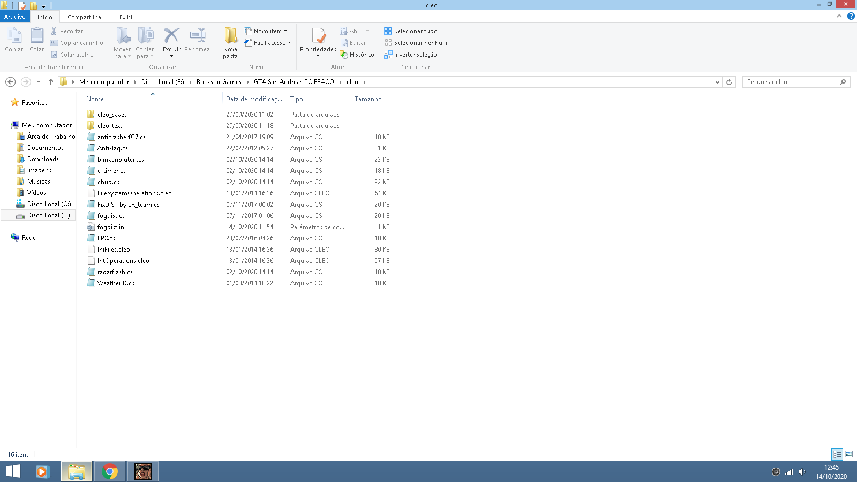Viewport: 857px width, 482px height.
Task: Go back with the back arrow
Action: pyautogui.click(x=10, y=82)
